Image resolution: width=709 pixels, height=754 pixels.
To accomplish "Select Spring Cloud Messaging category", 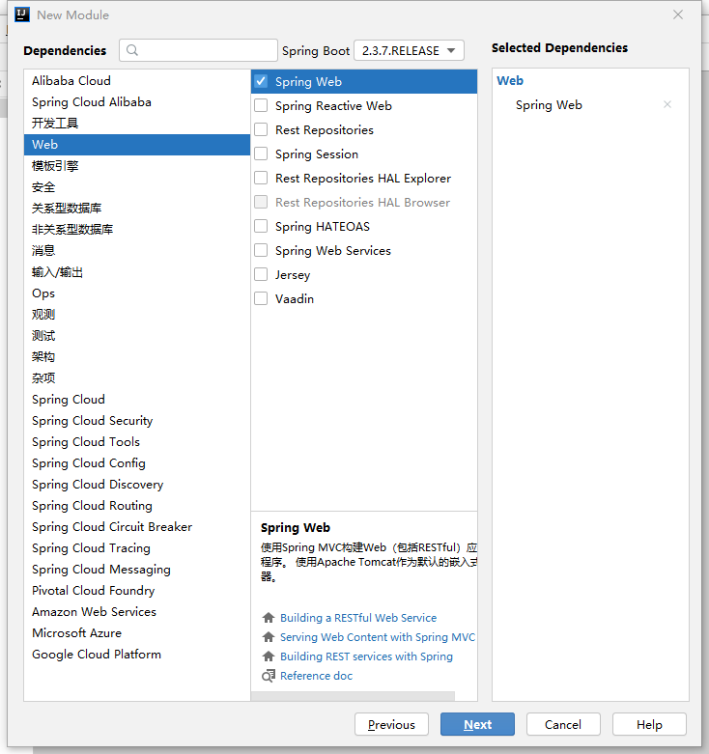I will (137, 569).
